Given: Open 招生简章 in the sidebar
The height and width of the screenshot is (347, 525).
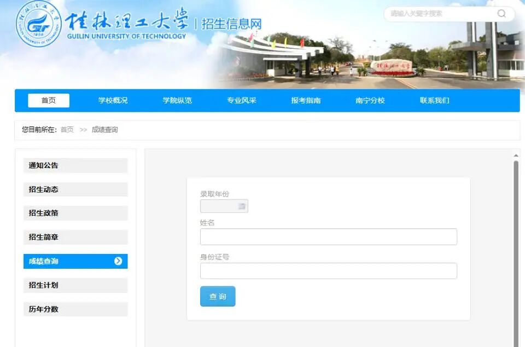Looking at the screenshot, I should [x=75, y=237].
